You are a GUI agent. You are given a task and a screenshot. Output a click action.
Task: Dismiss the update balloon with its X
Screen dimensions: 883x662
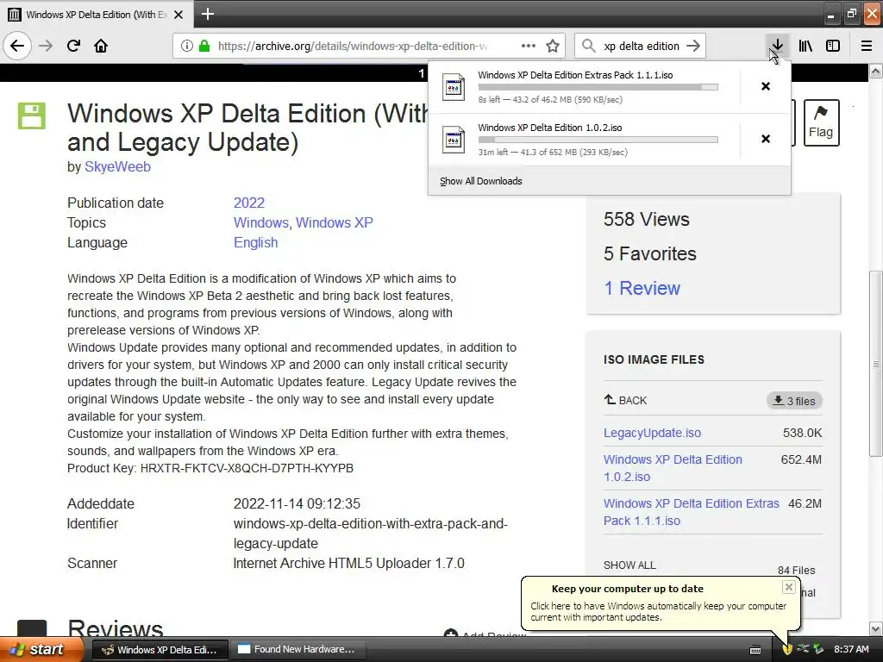pos(788,587)
